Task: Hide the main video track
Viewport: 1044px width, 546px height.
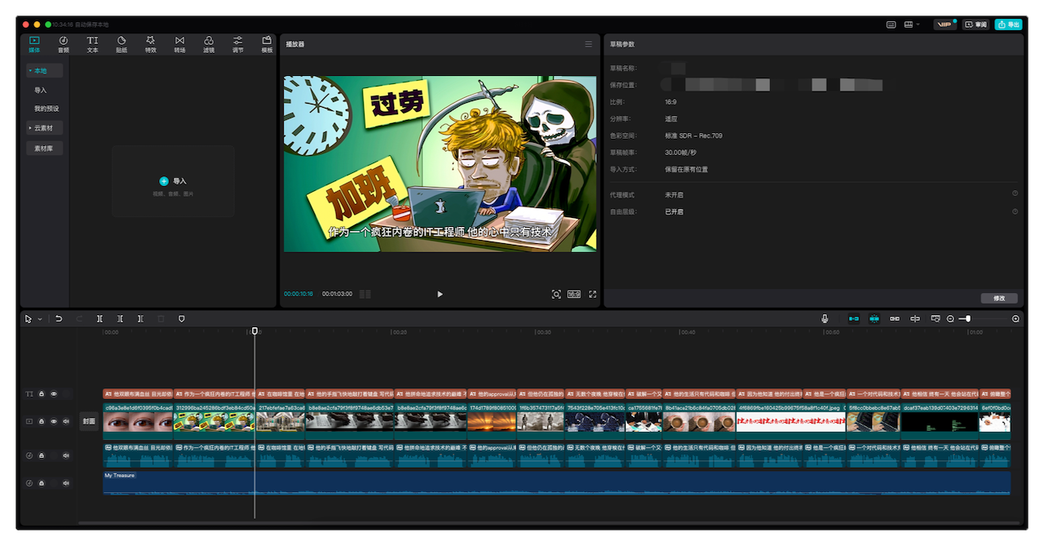Action: tap(54, 422)
